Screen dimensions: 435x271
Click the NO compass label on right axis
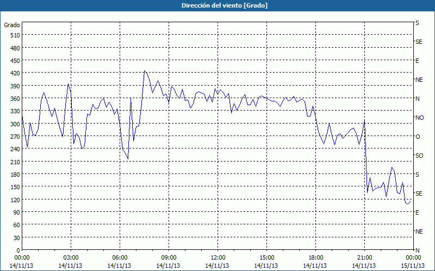point(419,118)
